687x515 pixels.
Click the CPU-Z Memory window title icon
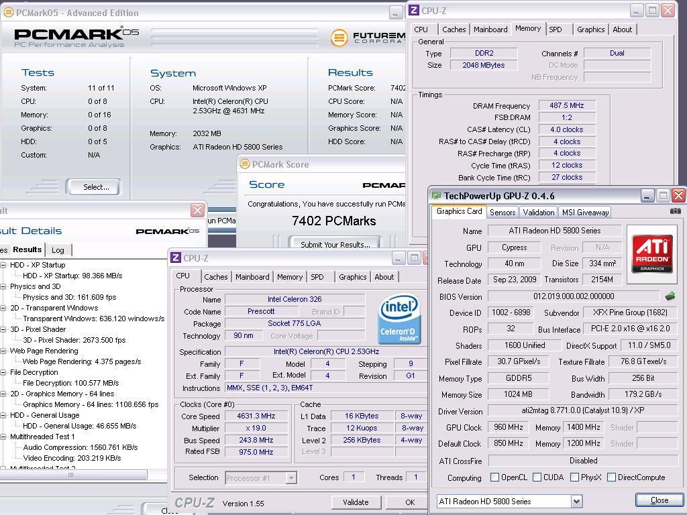click(x=413, y=11)
